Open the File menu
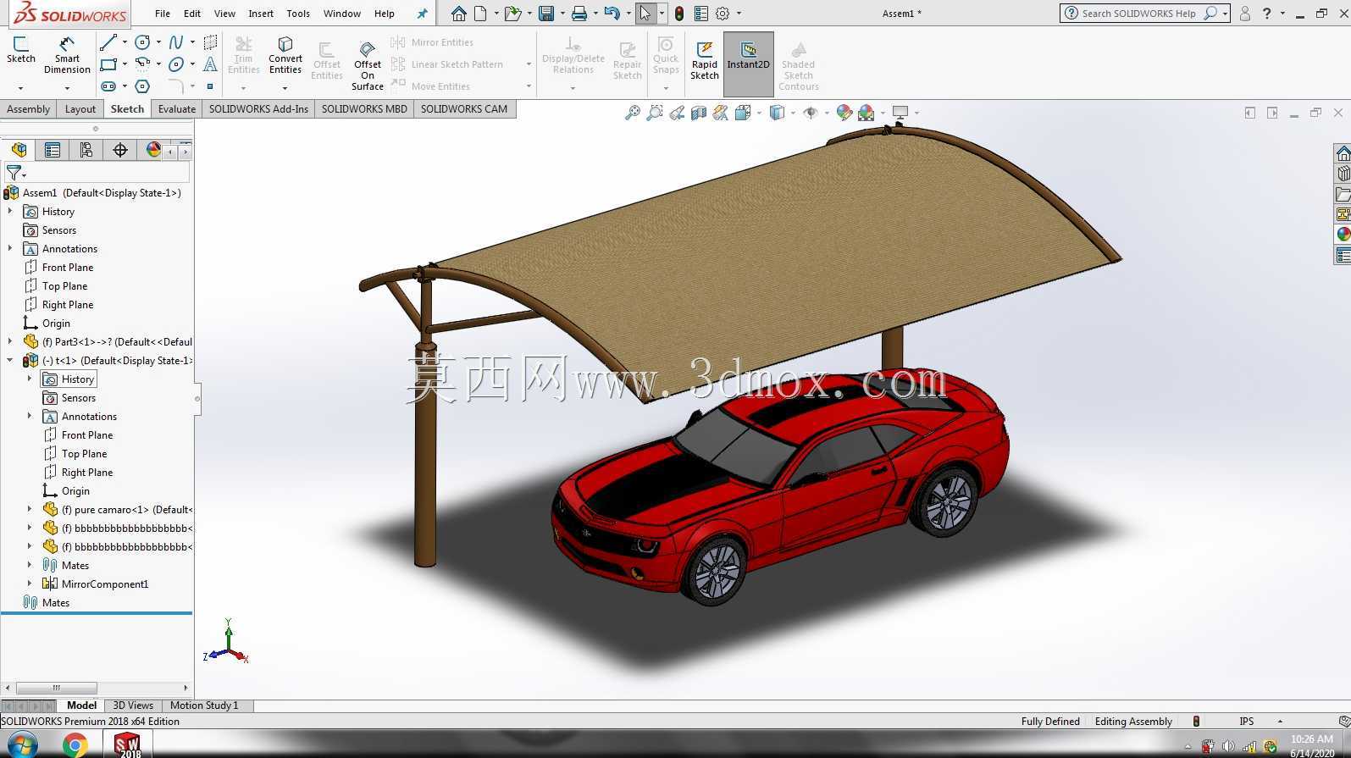 [x=163, y=14]
